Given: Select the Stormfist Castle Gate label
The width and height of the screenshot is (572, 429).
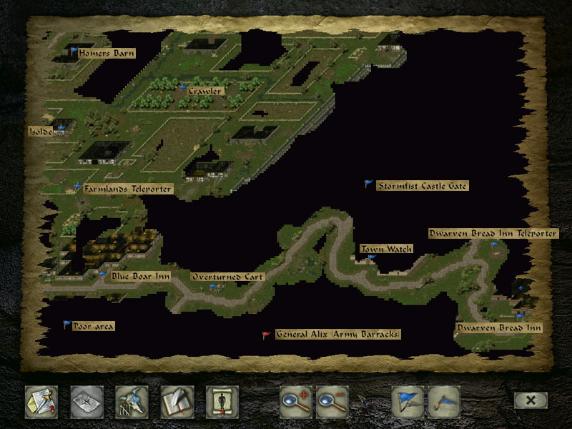Looking at the screenshot, I should tap(423, 186).
